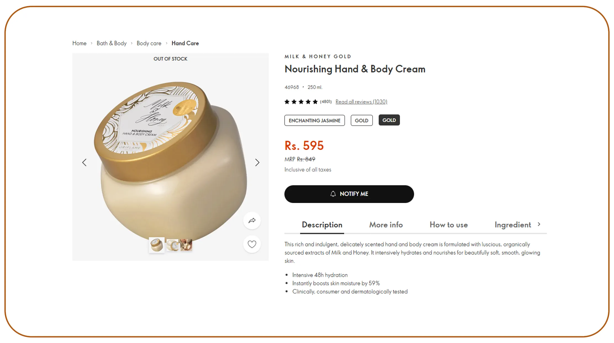Add product to wishlist using heart icon
Image resolution: width=614 pixels, height=343 pixels.
[252, 244]
